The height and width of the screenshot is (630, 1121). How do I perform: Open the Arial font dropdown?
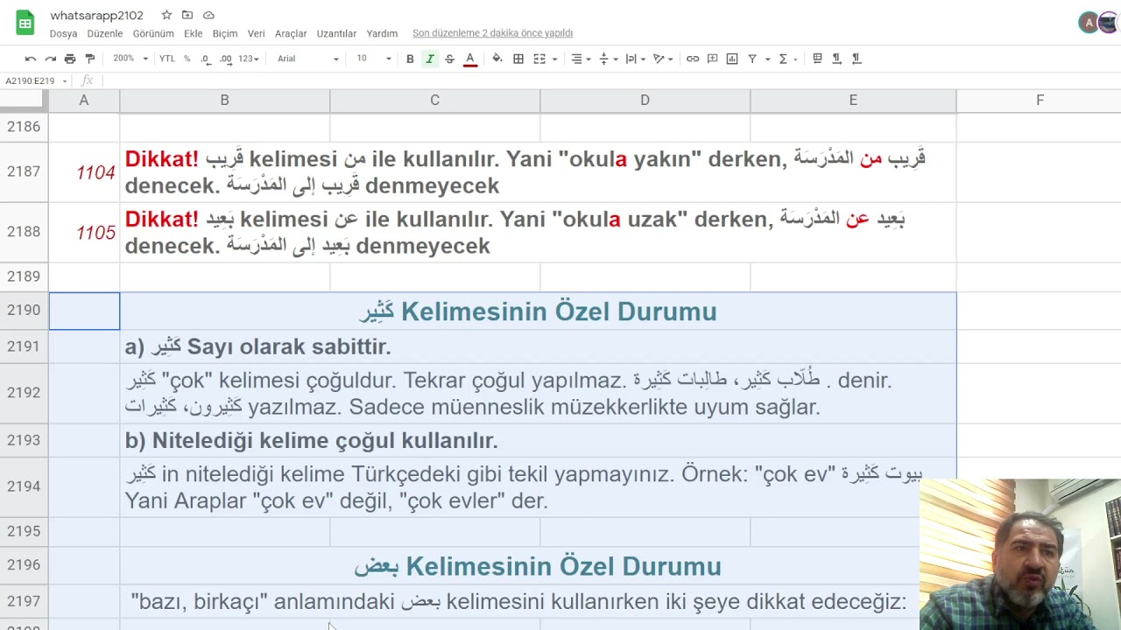click(x=307, y=59)
